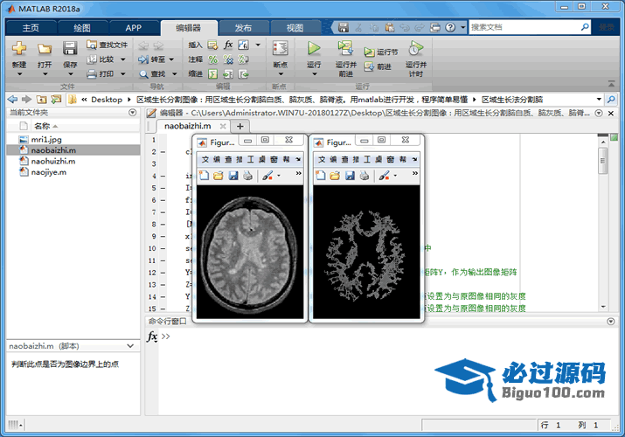Expand the 保存 dropdown arrow
This screenshot has width=625, height=437.
click(70, 74)
